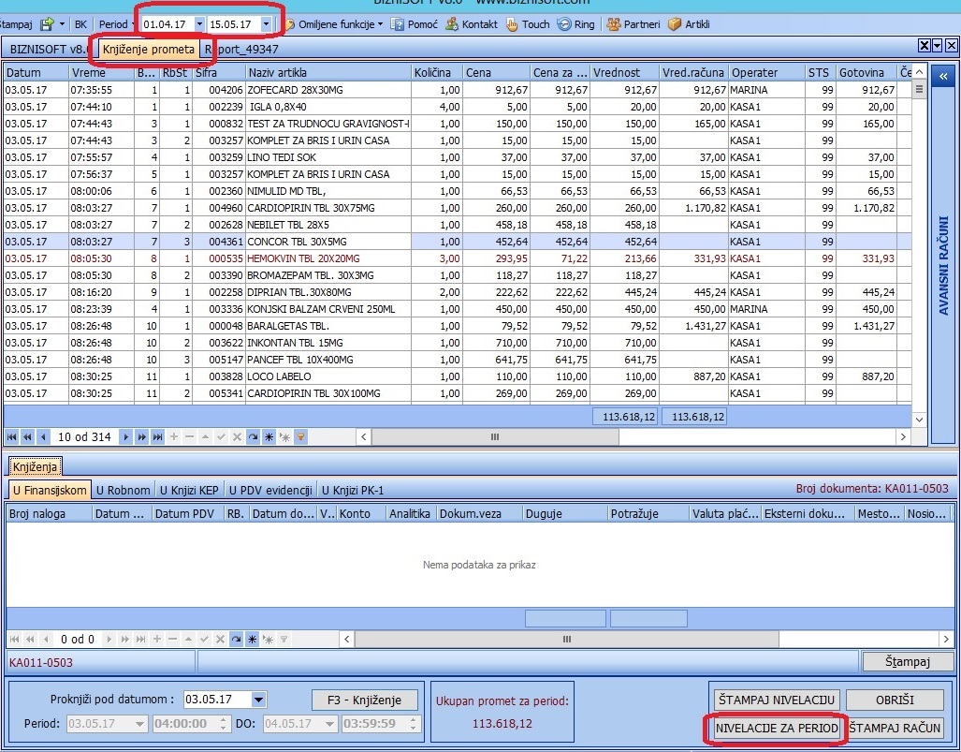Switch to the BIZNISOFT v8 tab
The image size is (961, 752).
pos(48,49)
